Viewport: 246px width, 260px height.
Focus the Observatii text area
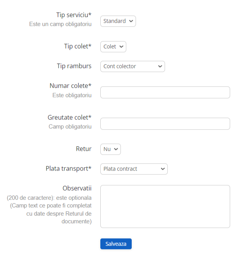165,206
